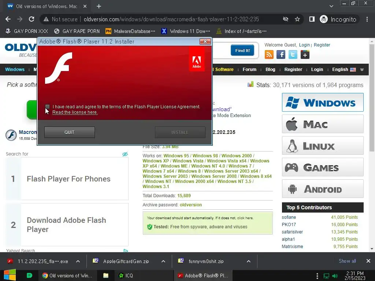Click the address bar URL field

coord(171,19)
